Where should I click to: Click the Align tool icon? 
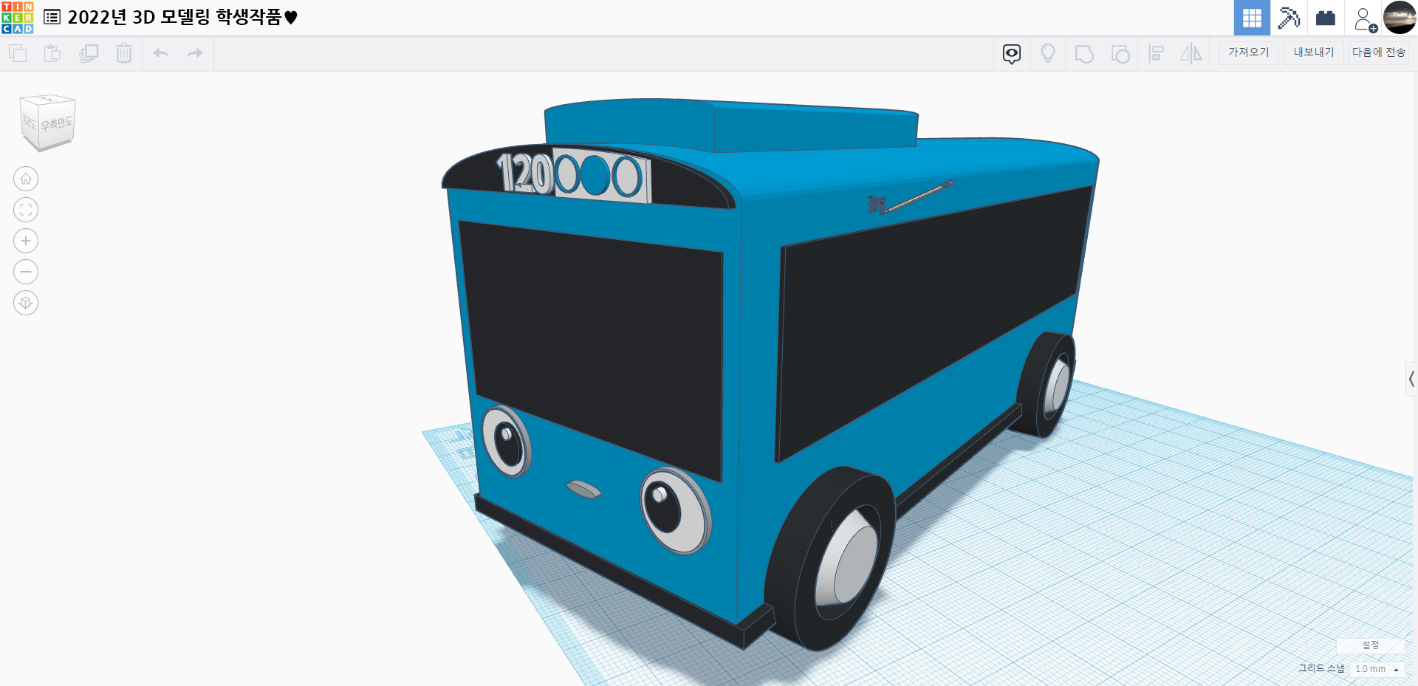tap(1157, 54)
